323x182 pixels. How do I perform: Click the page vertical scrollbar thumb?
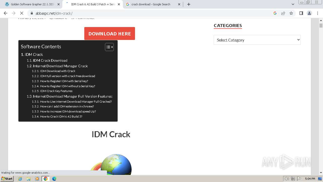321,26
